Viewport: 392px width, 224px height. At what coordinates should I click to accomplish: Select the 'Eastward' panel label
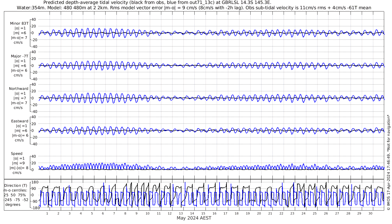pyautogui.click(x=20, y=121)
